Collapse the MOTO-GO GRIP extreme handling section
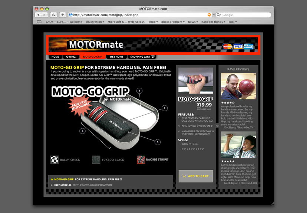This screenshot has width=307, height=213. coord(52,179)
